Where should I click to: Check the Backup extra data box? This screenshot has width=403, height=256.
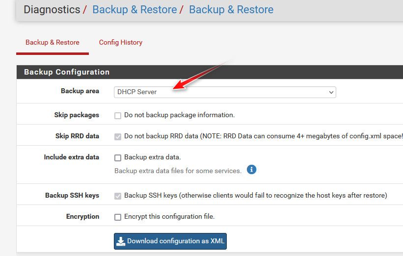click(x=118, y=157)
